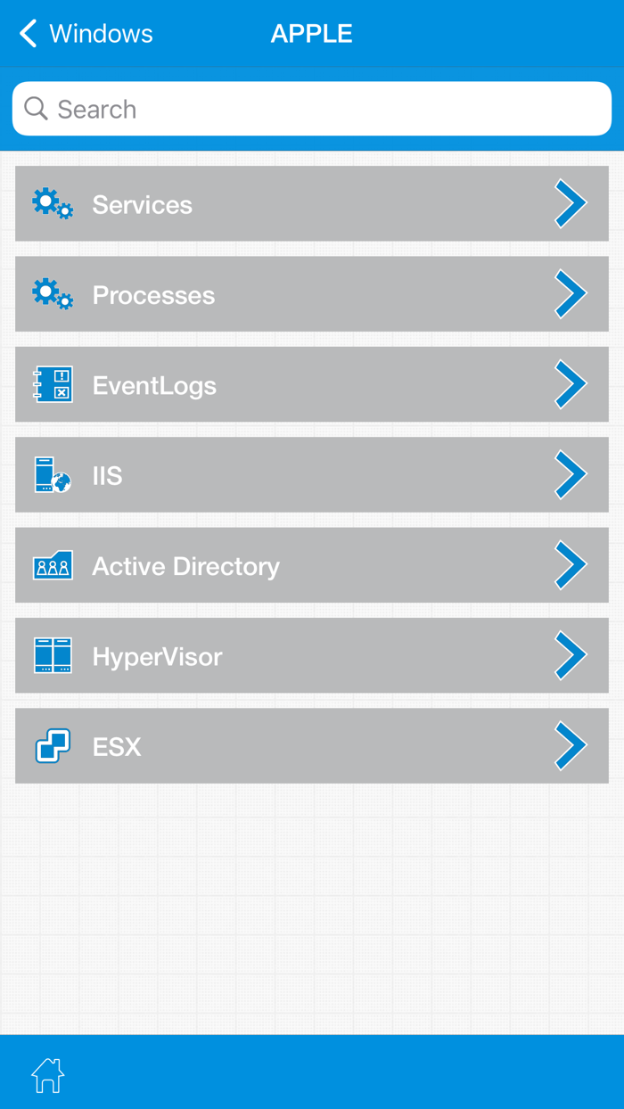The height and width of the screenshot is (1109, 624).
Task: Tap the magnifying glass in the search bar
Action: [x=36, y=108]
